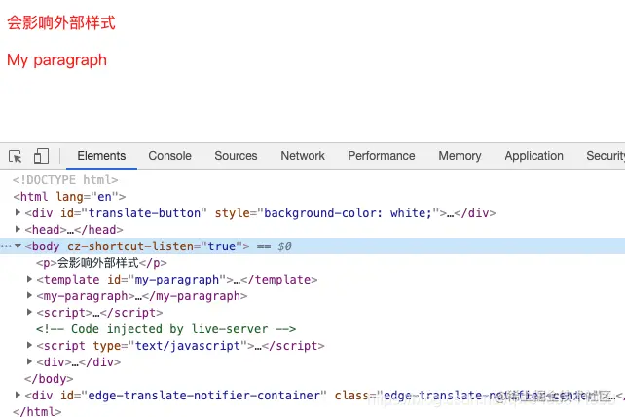This screenshot has height=417, width=625.
Task: Select the closing </html> tag row
Action: (37, 411)
